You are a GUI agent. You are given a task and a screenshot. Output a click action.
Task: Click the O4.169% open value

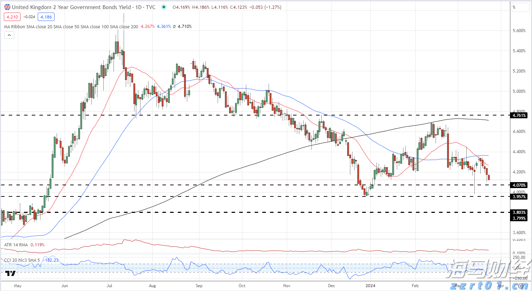tap(181, 7)
